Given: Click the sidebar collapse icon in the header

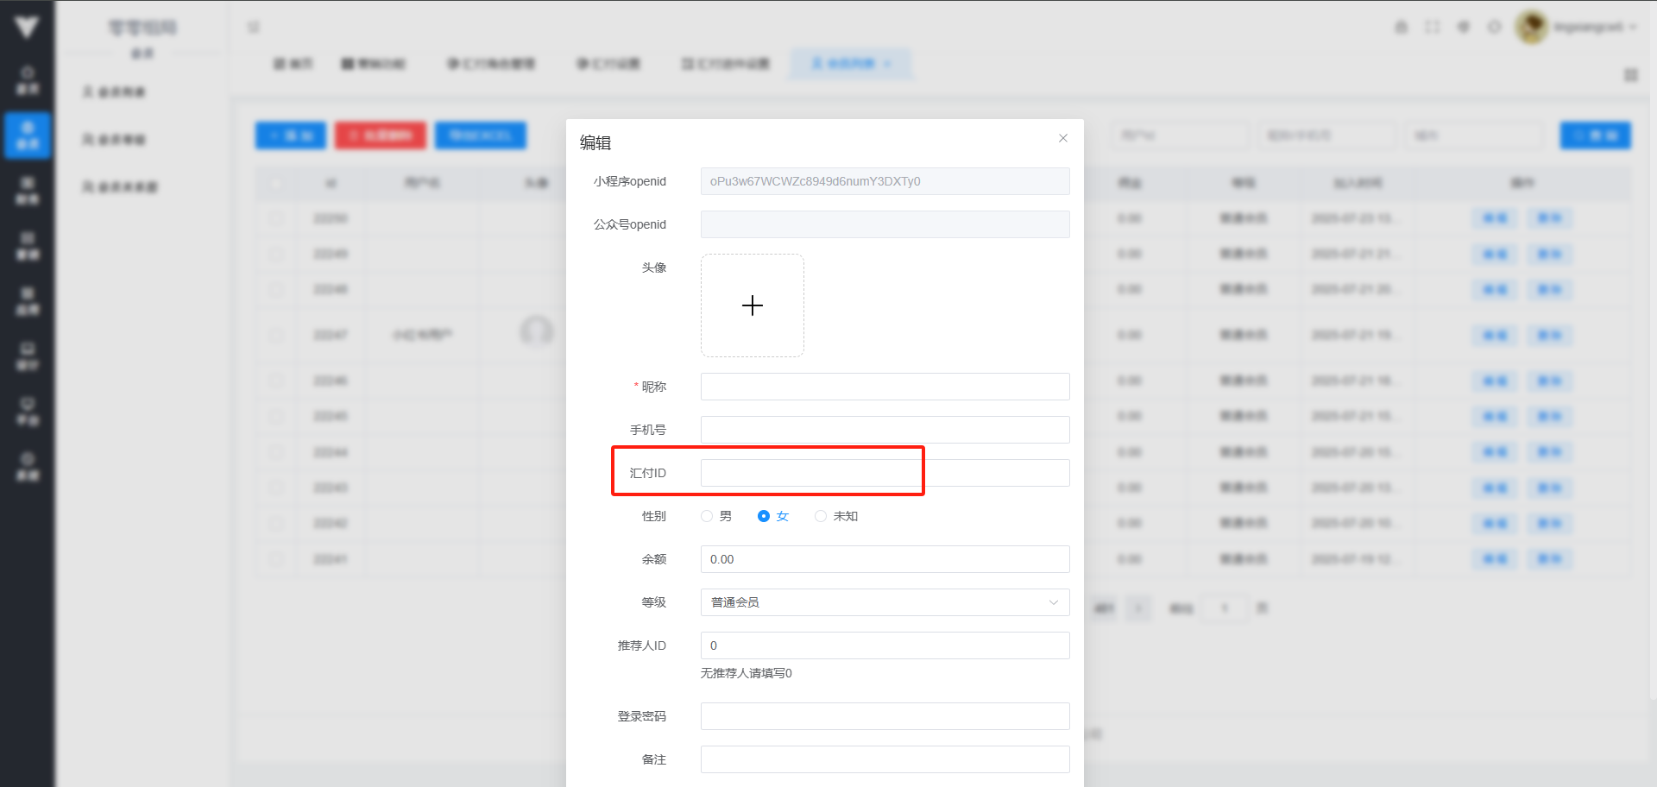Looking at the screenshot, I should coord(254,27).
